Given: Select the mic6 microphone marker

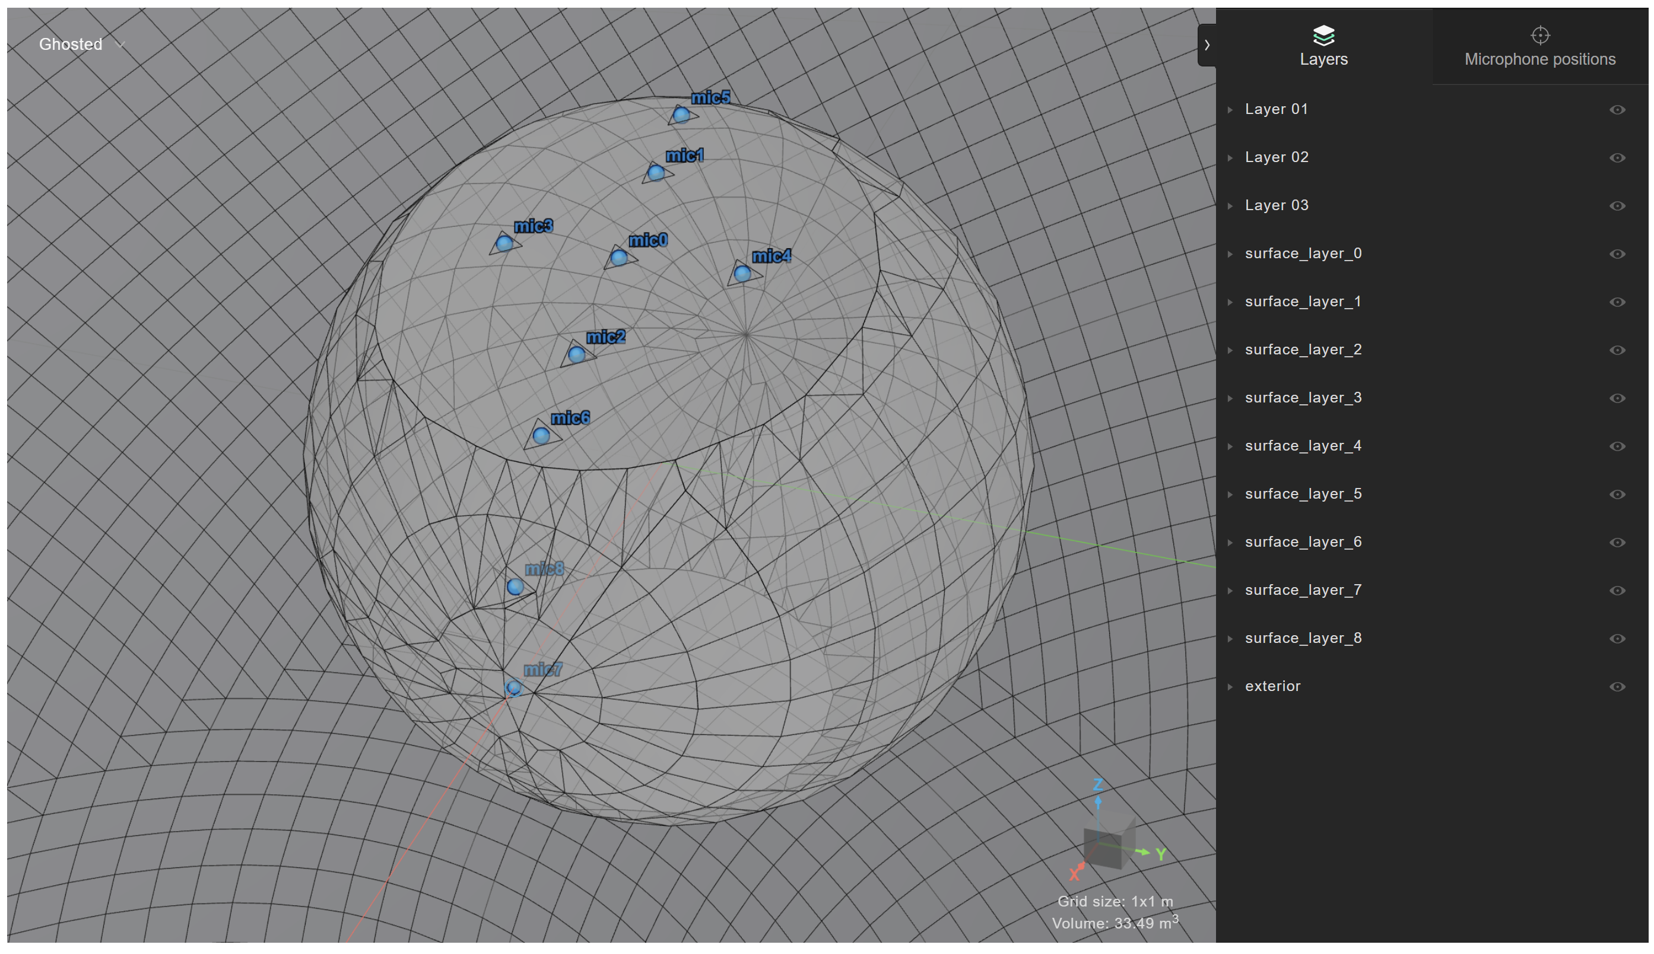Looking at the screenshot, I should pos(541,436).
